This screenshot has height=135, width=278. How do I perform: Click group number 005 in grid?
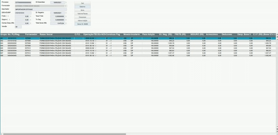point(2,48)
